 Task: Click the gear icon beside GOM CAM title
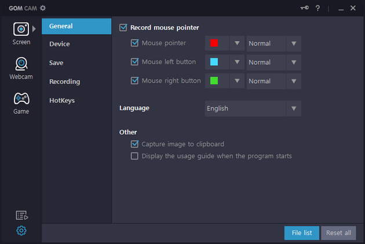coord(43,8)
